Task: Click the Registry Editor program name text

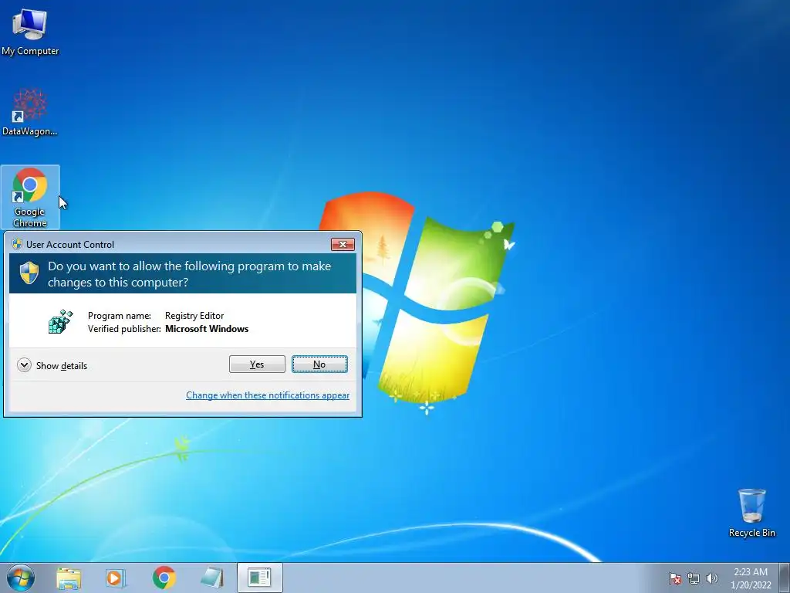Action: (194, 316)
